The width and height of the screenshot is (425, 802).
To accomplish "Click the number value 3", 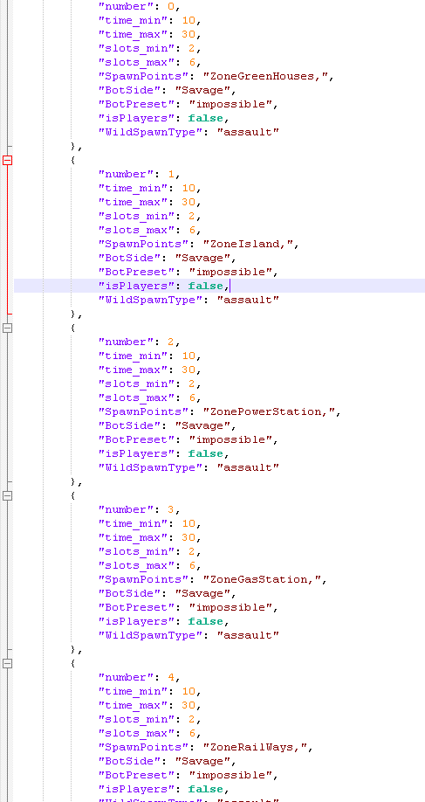I will tap(171, 510).
